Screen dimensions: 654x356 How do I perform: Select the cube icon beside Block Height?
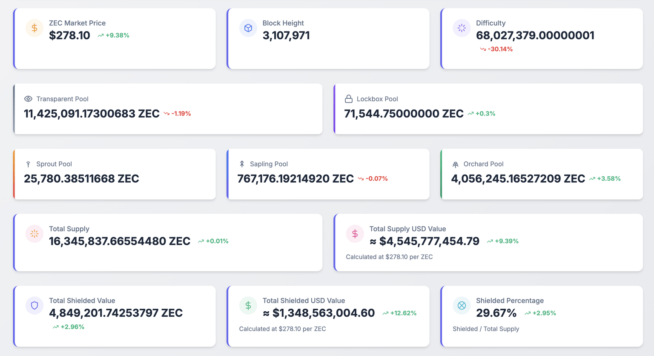(x=248, y=28)
